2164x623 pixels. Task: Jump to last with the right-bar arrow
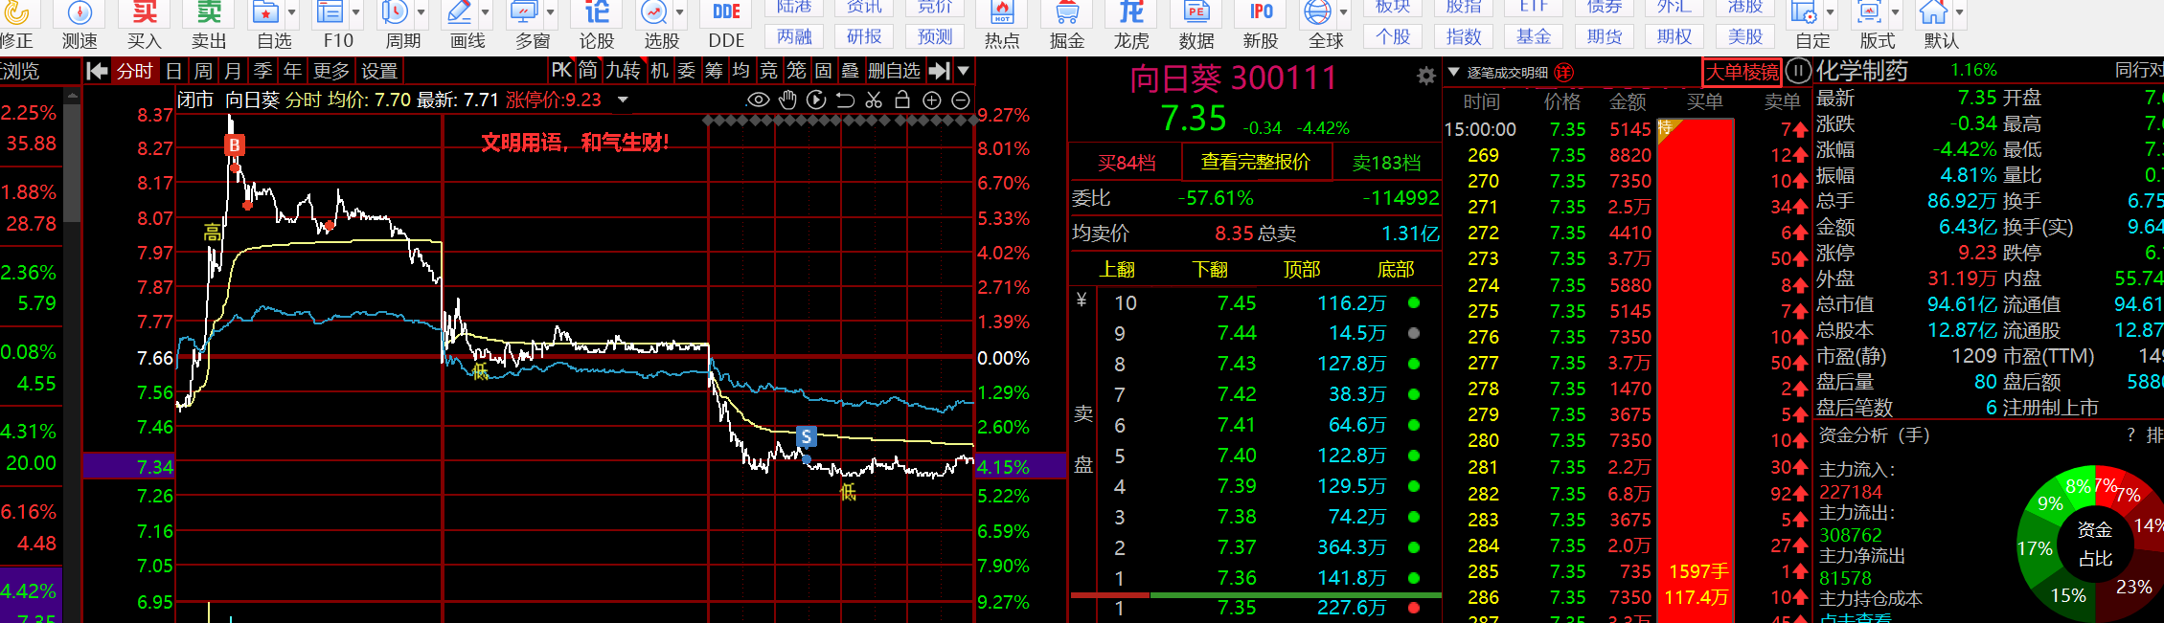[x=940, y=71]
